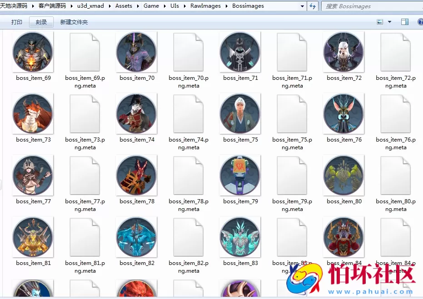Image resolution: width=423 pixels, height=299 pixels.
Task: Click the blue Help question-mark icon
Action: (x=420, y=21)
